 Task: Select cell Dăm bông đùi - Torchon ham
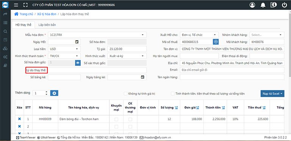pyautogui.click(x=84, y=119)
